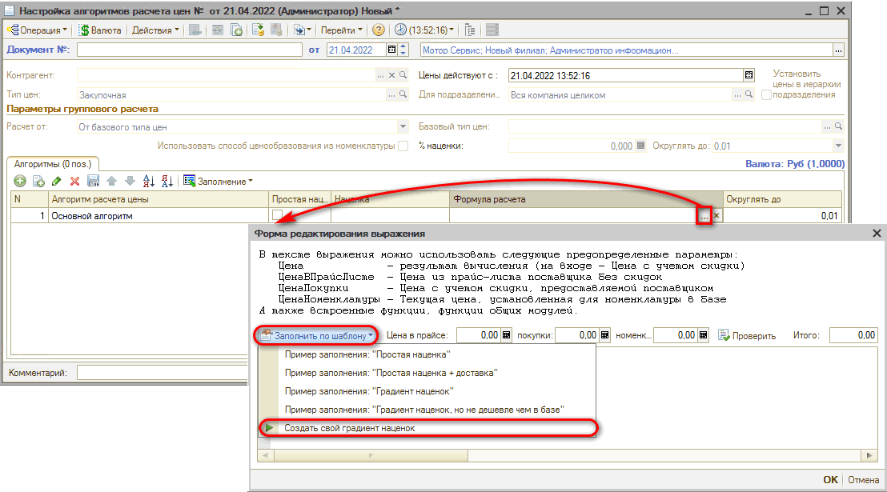This screenshot has width=887, height=492.
Task: Open the Действия dropdown menu
Action: [x=155, y=30]
